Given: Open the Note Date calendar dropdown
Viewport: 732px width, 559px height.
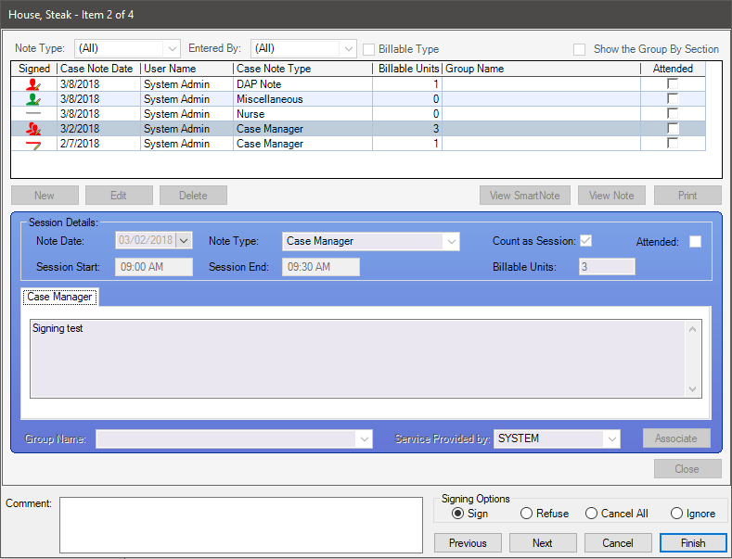Looking at the screenshot, I should (184, 241).
